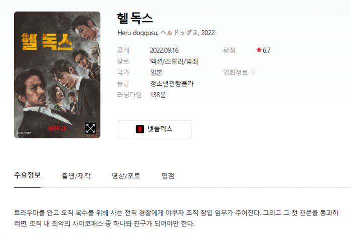Expand the poster with the fullscreen arrows icon

pos(90,128)
